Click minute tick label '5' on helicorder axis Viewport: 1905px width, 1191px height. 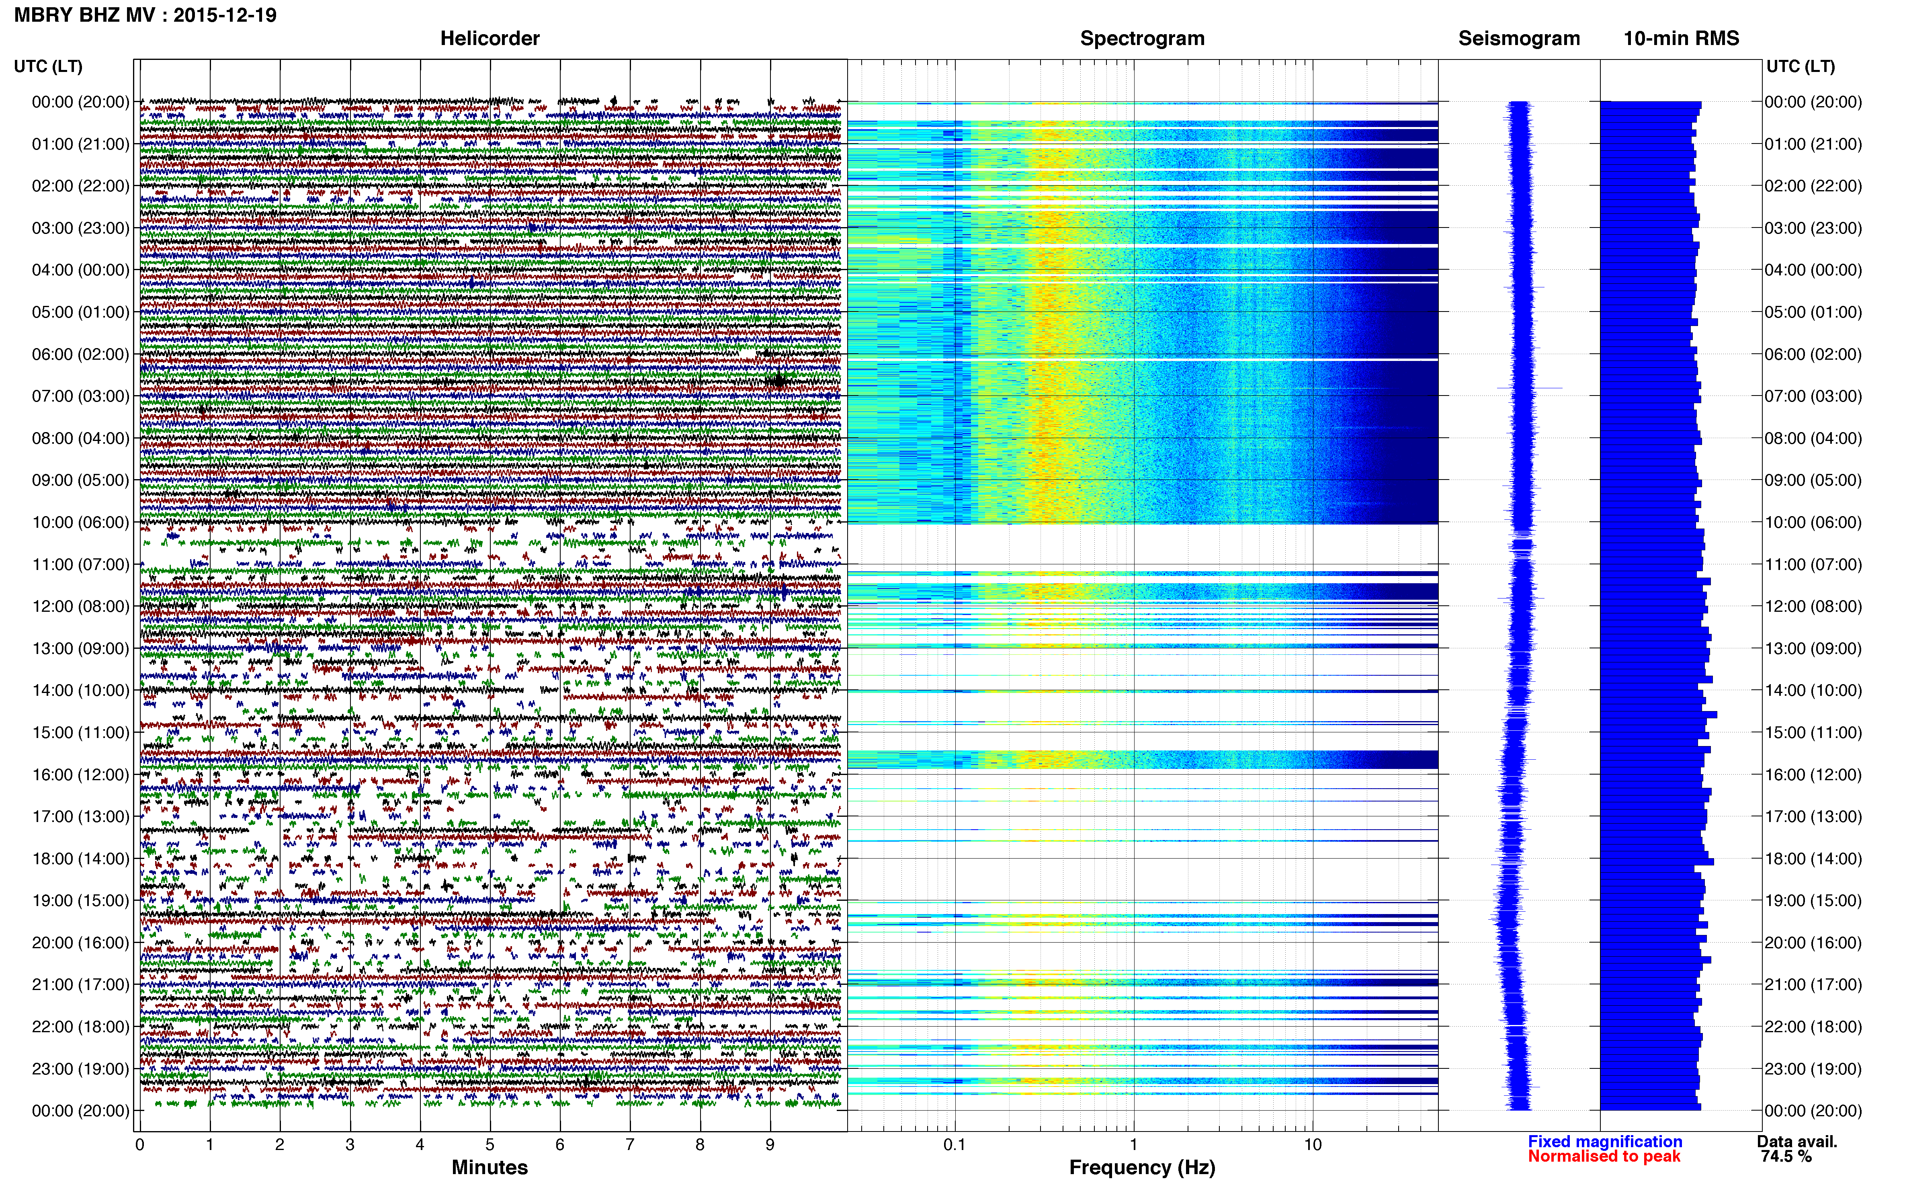[490, 1145]
